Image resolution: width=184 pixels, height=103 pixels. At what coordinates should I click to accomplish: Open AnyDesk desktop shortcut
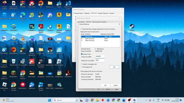(x=32, y=62)
